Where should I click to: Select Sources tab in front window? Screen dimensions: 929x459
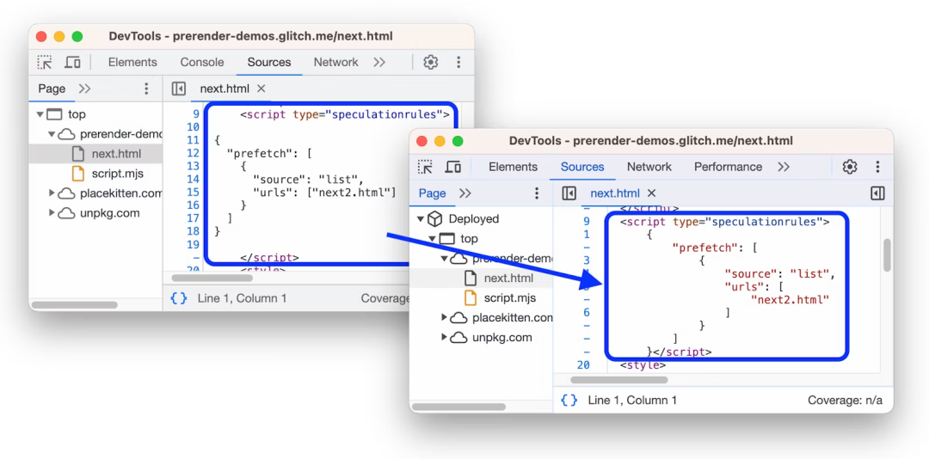tap(582, 167)
